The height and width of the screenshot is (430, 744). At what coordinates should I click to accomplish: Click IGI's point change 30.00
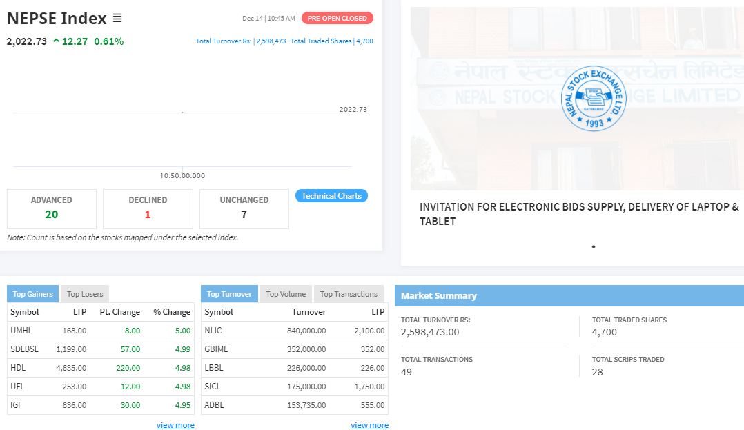point(130,405)
